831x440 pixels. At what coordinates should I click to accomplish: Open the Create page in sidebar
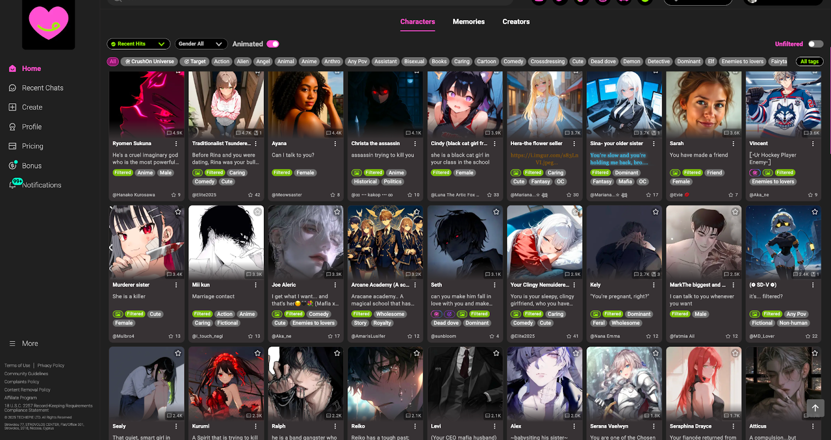click(32, 107)
